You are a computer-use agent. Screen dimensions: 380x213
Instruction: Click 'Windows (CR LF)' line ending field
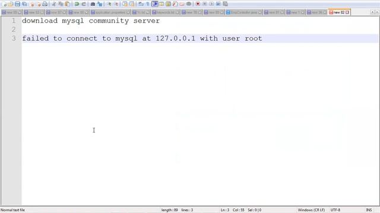pos(311,210)
